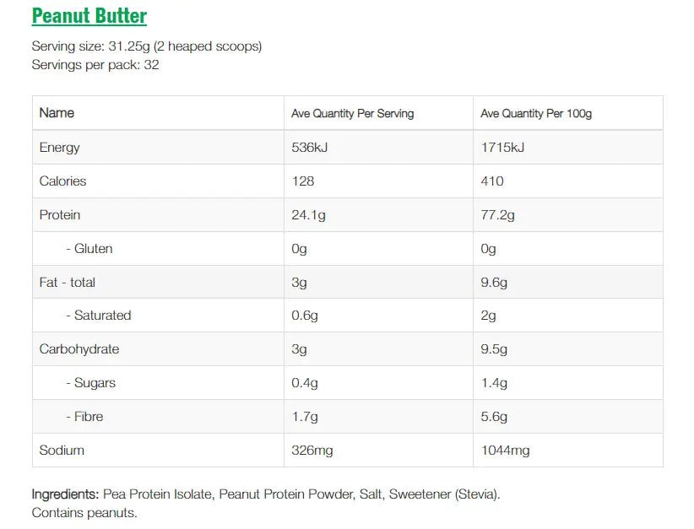Click the 128 calories value
The height and width of the screenshot is (529, 694).
pyautogui.click(x=302, y=181)
